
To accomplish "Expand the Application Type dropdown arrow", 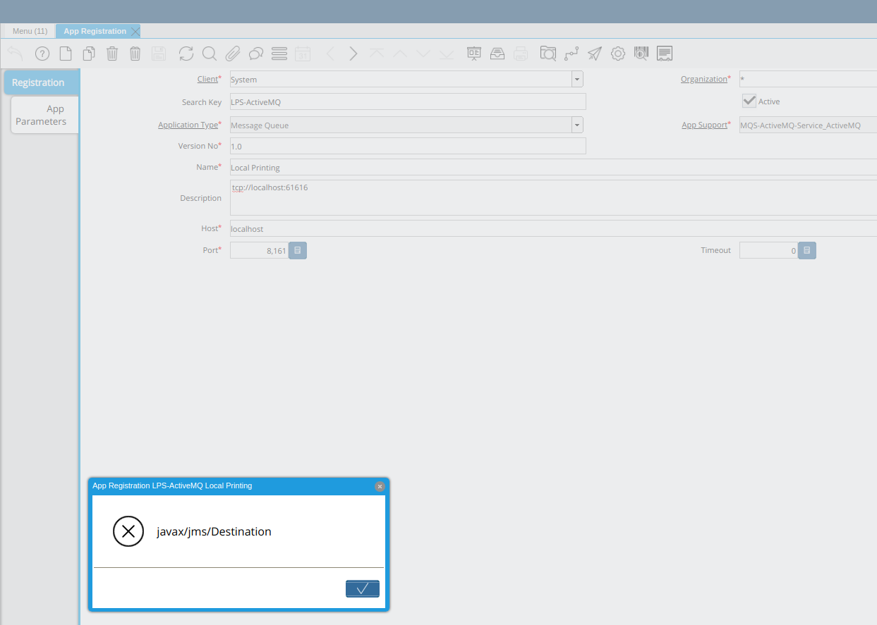I will click(x=577, y=125).
